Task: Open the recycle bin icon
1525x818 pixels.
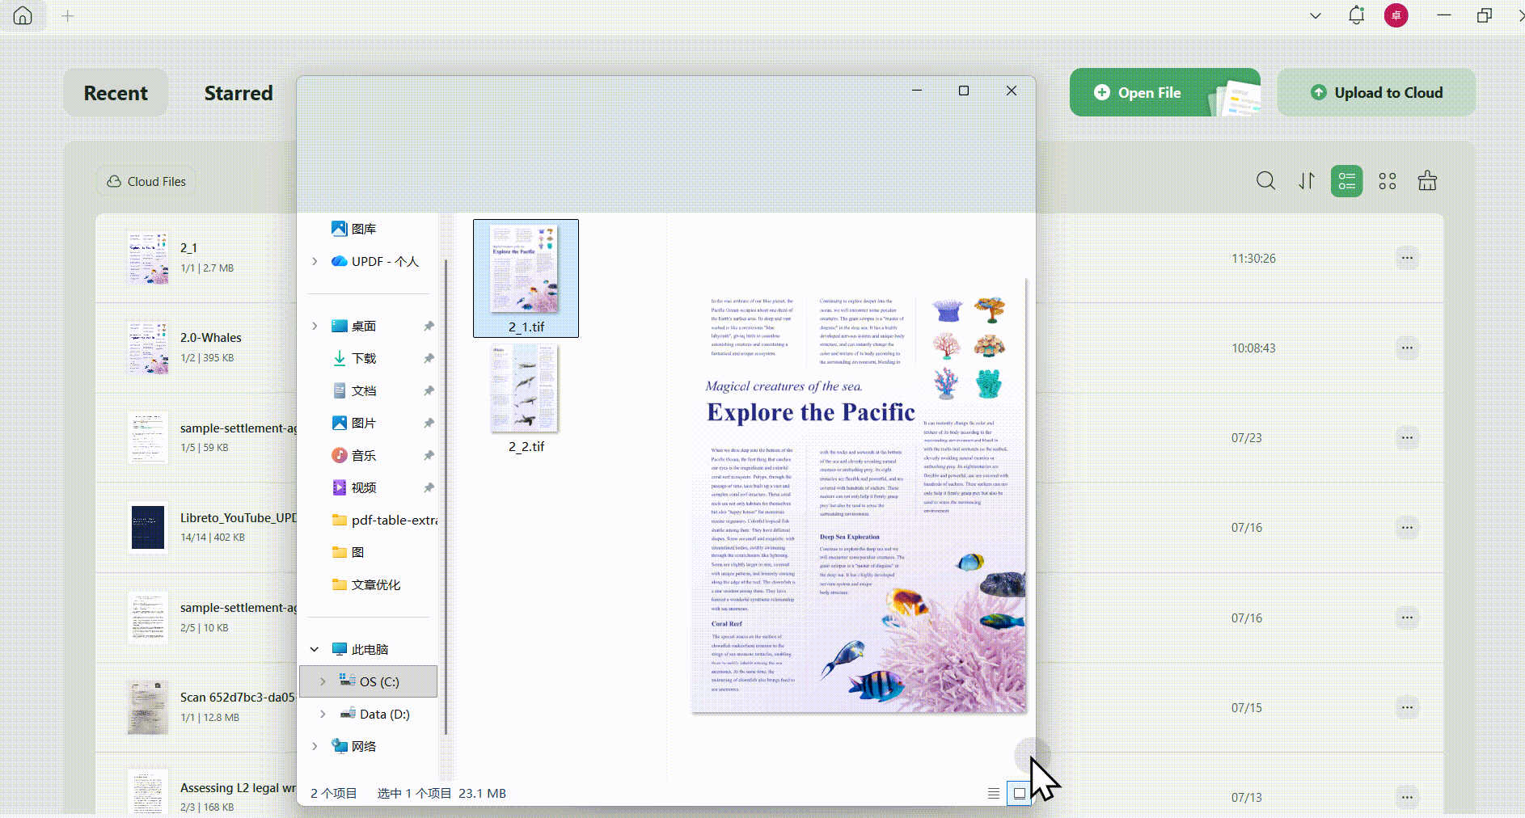Action: 1427,181
